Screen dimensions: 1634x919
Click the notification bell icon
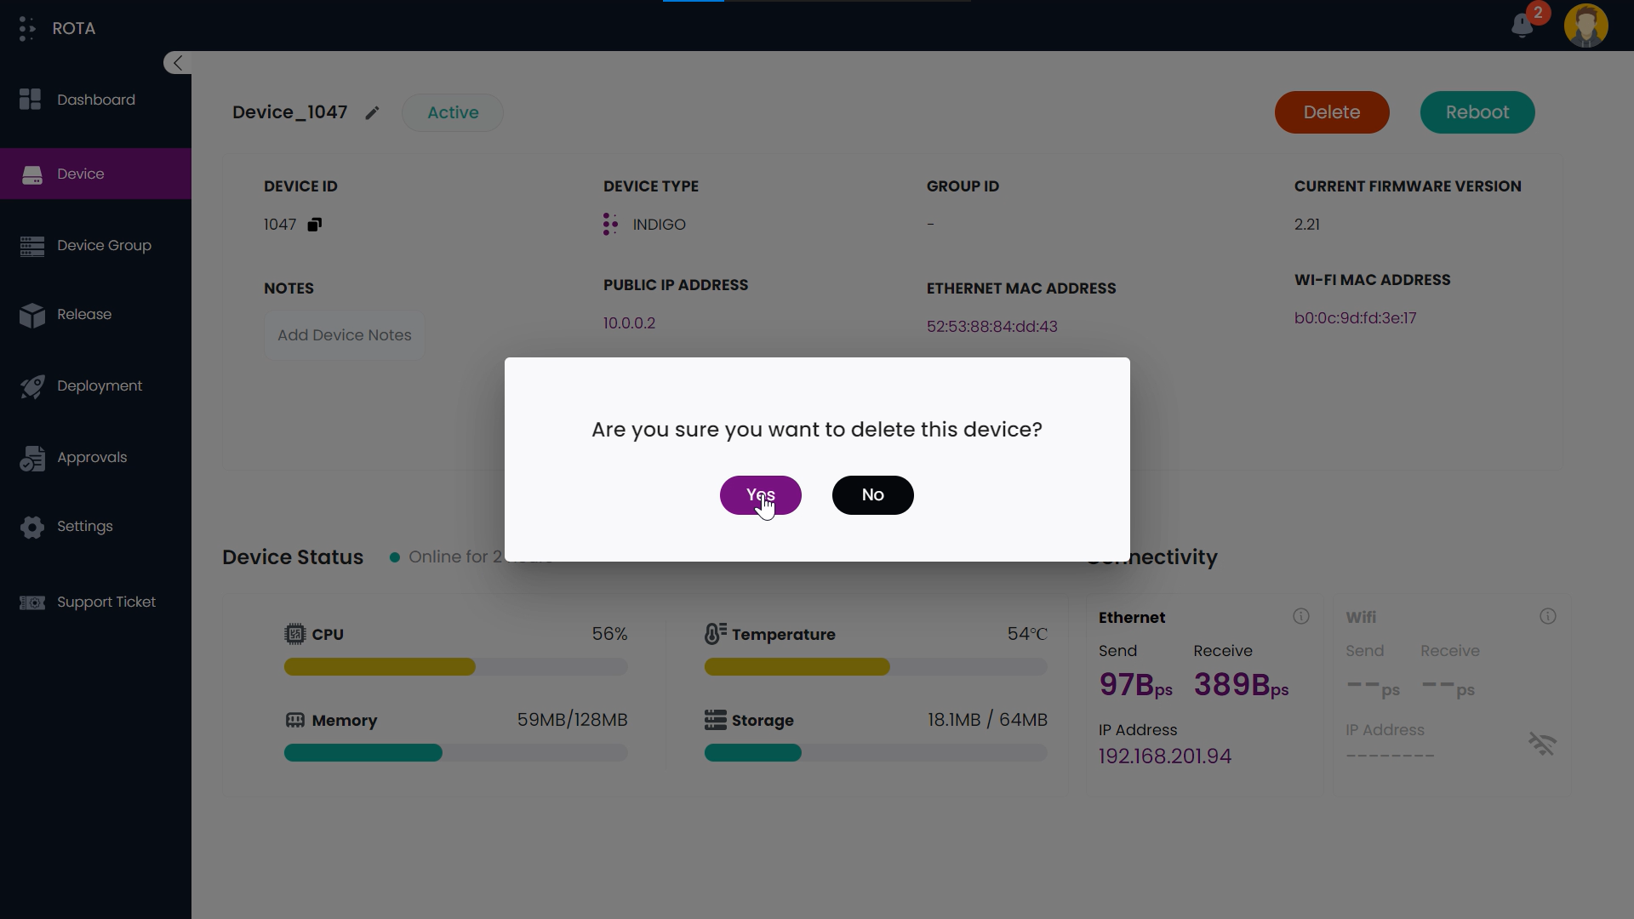(1523, 26)
